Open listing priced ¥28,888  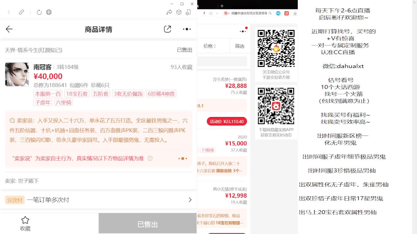click(236, 86)
